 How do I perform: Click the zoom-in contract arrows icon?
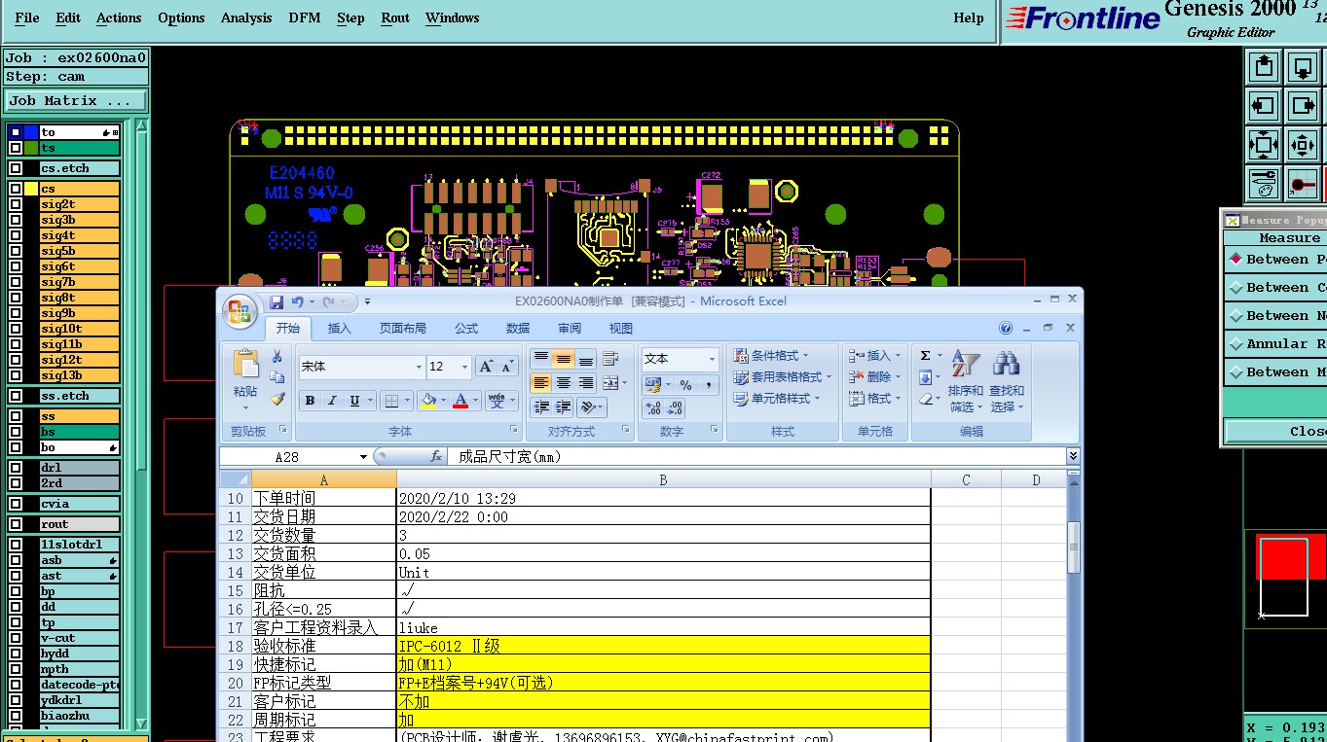(x=1303, y=145)
